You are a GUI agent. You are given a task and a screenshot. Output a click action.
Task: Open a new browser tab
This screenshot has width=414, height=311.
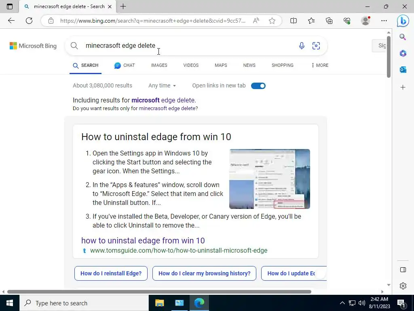pos(123,6)
